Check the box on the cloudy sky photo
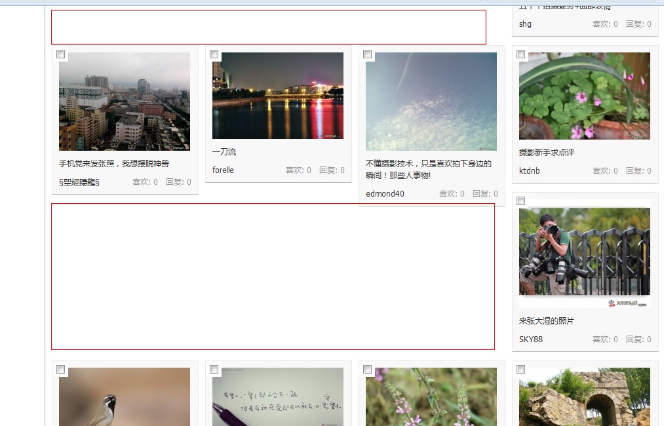Screen dimensions: 664x426 367,54
